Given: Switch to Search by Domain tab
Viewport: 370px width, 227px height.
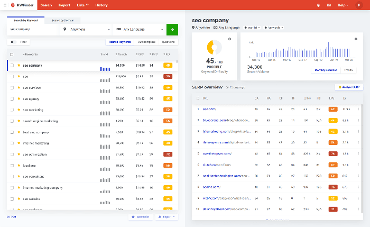Looking at the screenshot, I should 62,20.
